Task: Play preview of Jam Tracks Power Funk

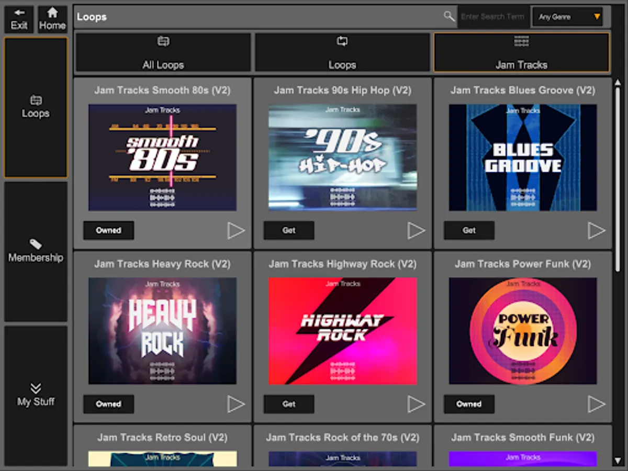Action: tap(597, 404)
